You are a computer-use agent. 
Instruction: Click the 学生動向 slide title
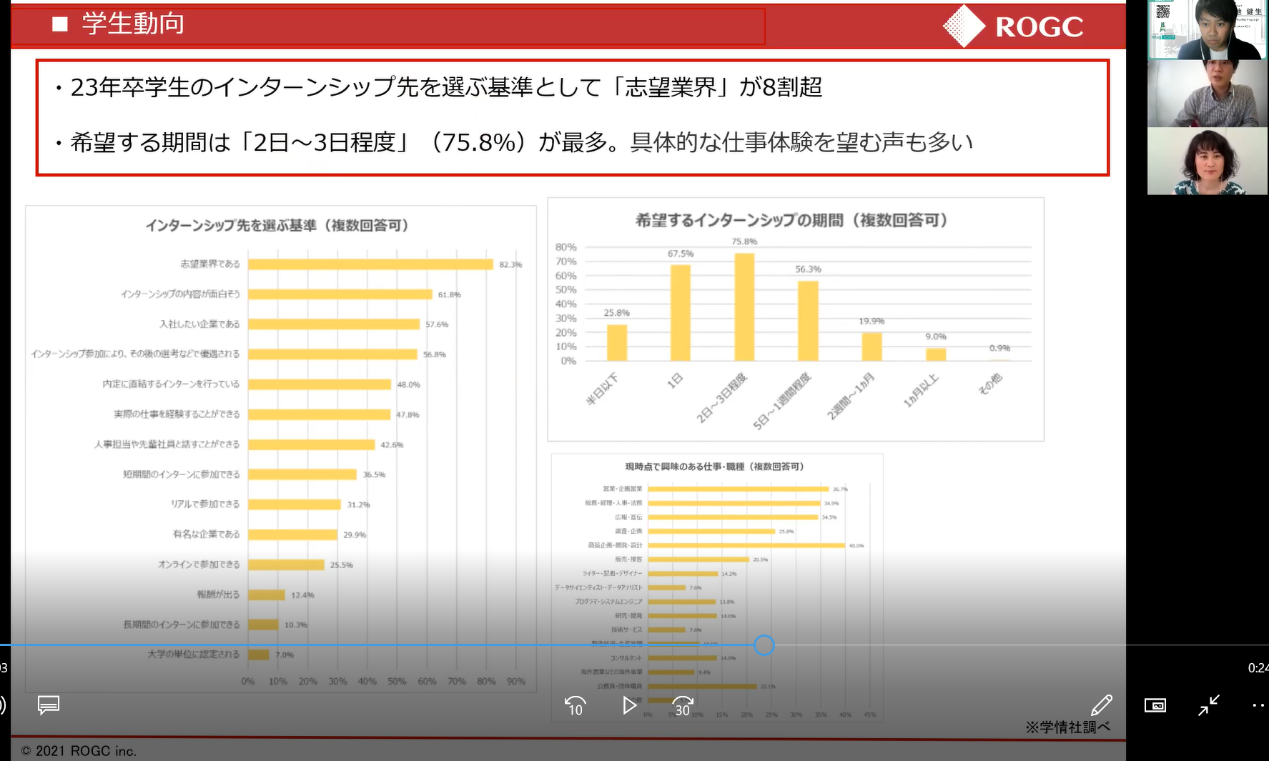[x=133, y=24]
